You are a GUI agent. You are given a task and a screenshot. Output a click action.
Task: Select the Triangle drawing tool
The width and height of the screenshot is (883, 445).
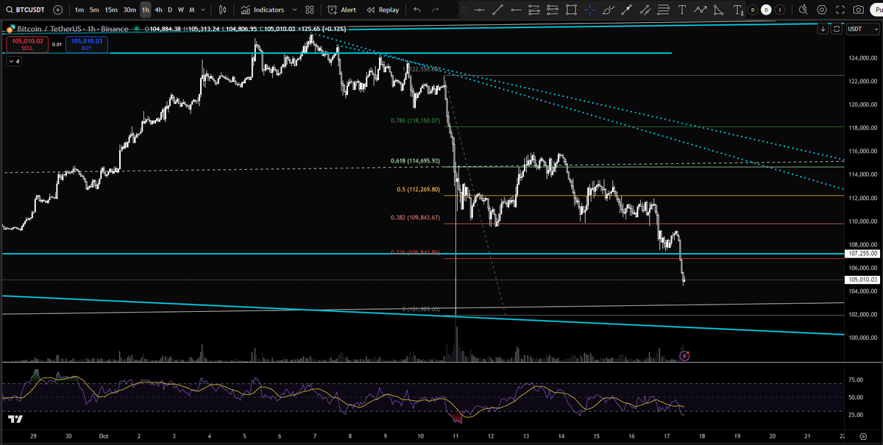(718, 10)
